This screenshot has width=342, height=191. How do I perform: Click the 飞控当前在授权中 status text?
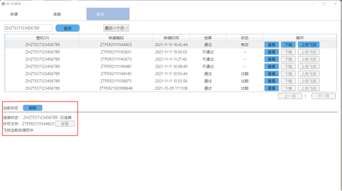point(18,130)
